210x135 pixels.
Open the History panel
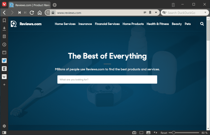click(x=4, y=45)
